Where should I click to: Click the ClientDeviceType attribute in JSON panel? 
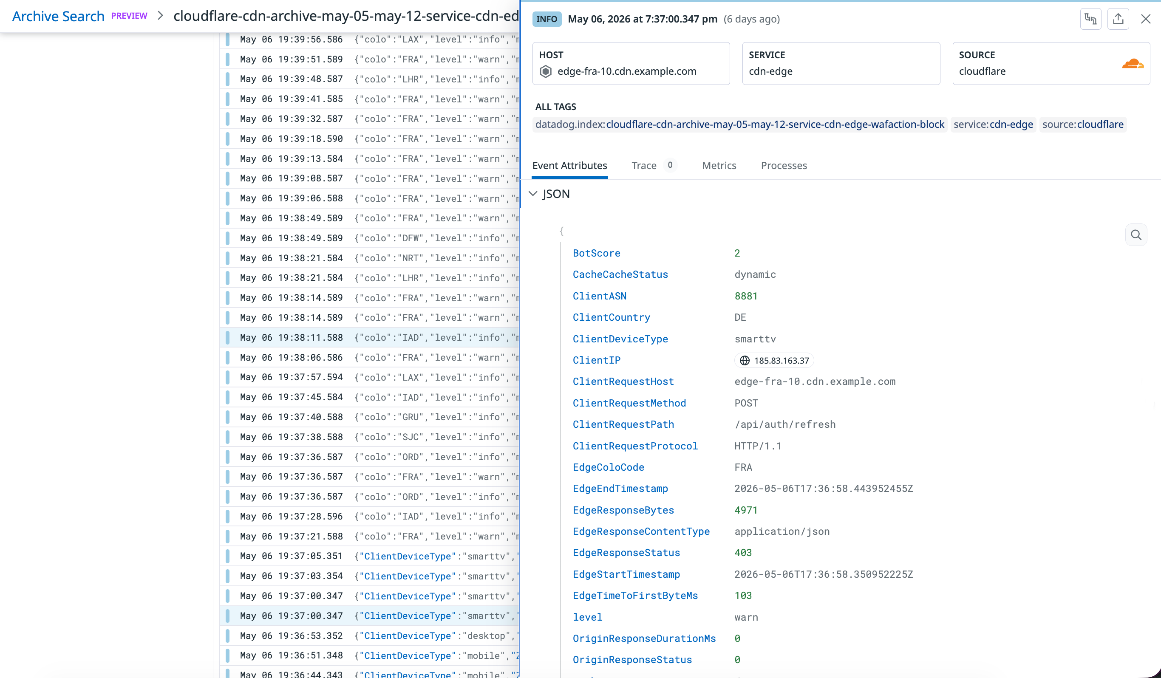point(620,339)
